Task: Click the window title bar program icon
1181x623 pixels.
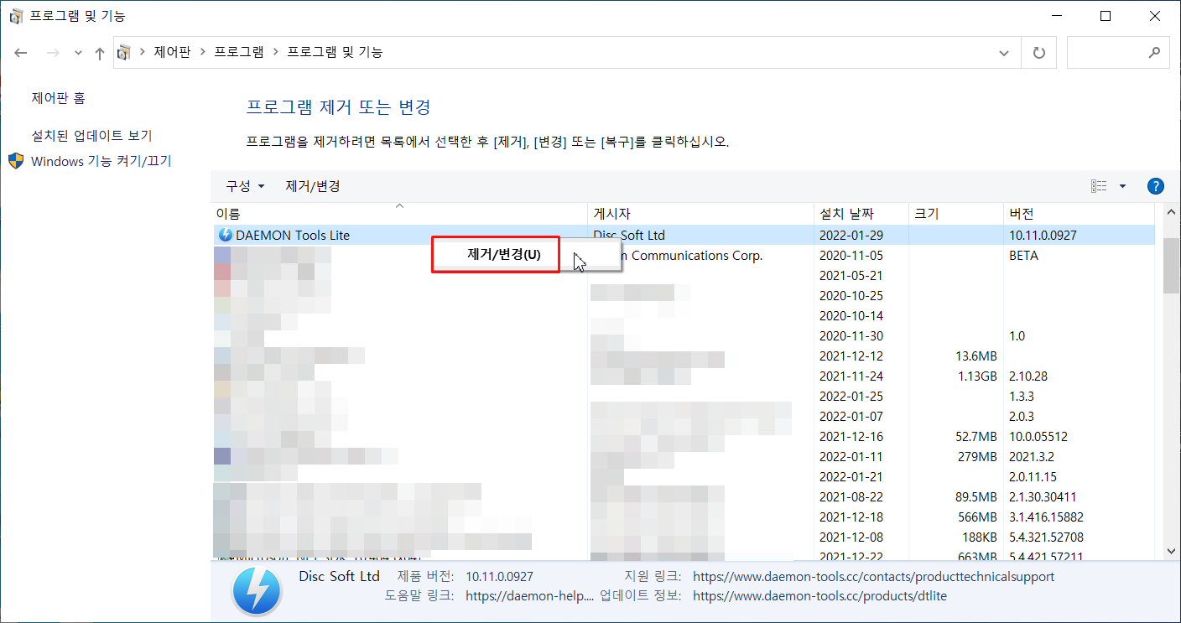Action: click(16, 16)
